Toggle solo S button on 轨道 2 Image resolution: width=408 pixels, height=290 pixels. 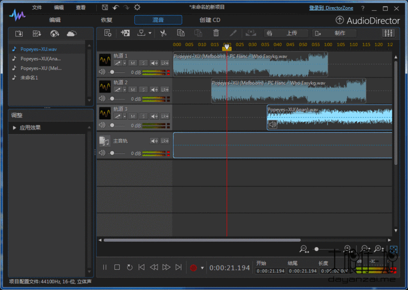143,90
